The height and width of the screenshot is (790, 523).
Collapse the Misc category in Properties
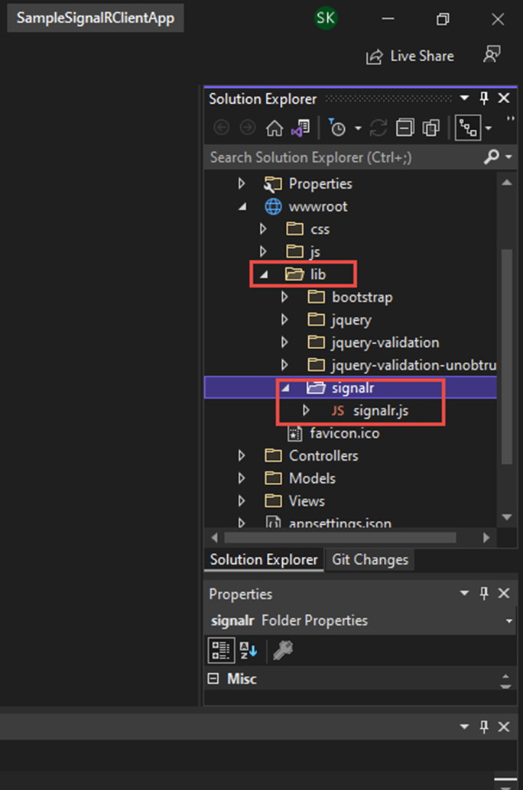point(212,678)
